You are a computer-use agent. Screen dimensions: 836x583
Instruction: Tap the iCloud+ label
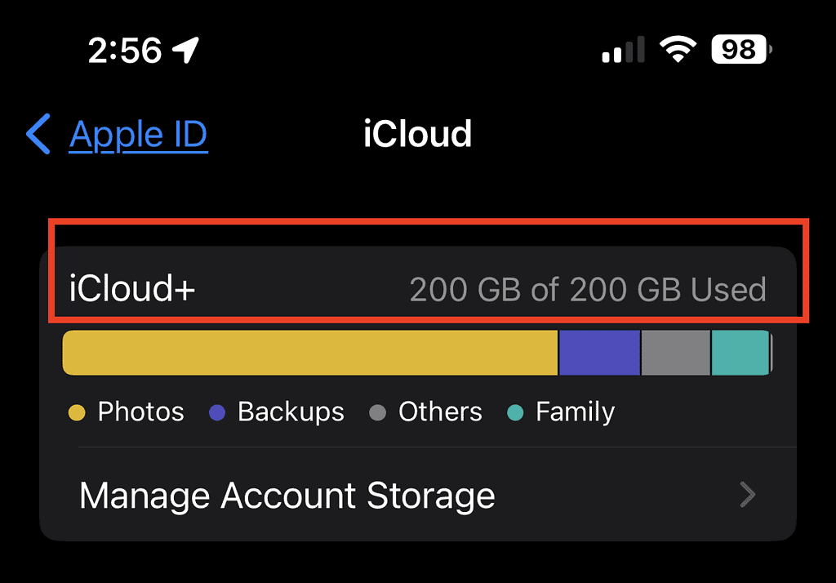132,289
